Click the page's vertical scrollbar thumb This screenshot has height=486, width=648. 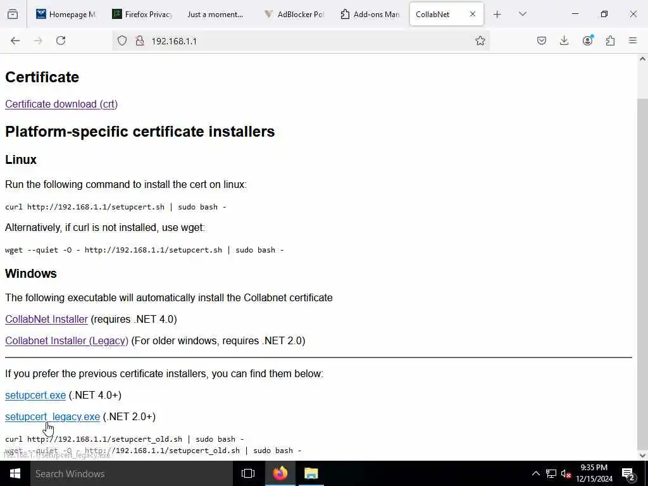tap(642, 273)
